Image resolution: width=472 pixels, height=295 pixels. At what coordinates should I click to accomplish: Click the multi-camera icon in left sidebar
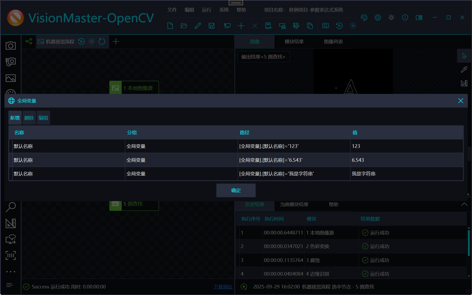pyautogui.click(x=10, y=62)
